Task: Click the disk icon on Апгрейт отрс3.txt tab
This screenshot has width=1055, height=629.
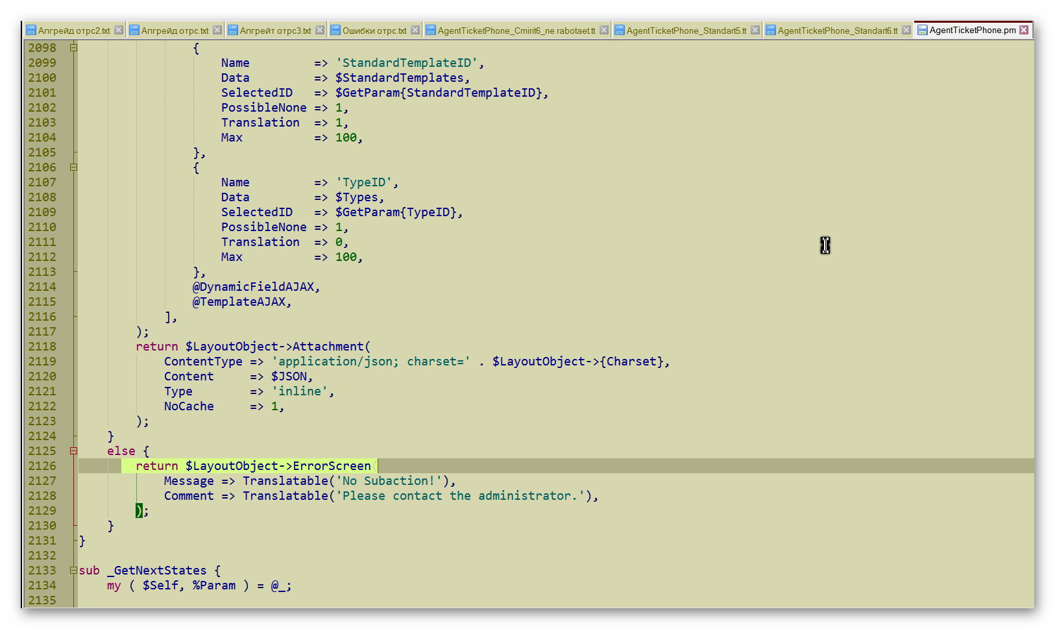Action: [x=233, y=30]
